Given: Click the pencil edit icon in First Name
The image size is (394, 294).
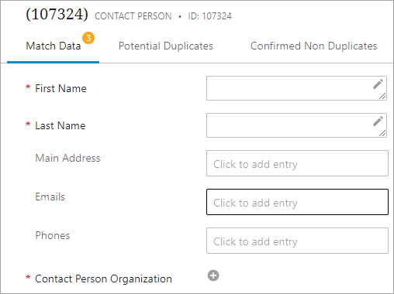Looking at the screenshot, I should coord(378,84).
